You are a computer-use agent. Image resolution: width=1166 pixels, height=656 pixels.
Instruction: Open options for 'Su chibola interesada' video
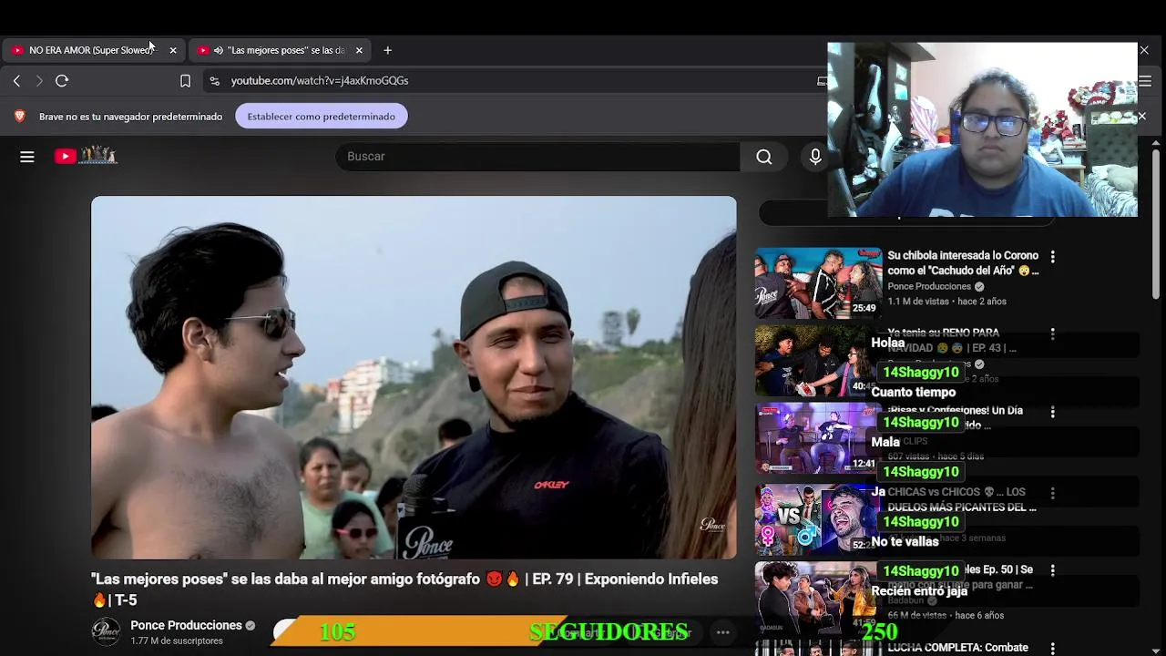click(x=1052, y=257)
